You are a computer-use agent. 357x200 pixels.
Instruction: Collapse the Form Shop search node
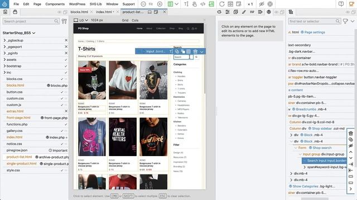point(296,148)
